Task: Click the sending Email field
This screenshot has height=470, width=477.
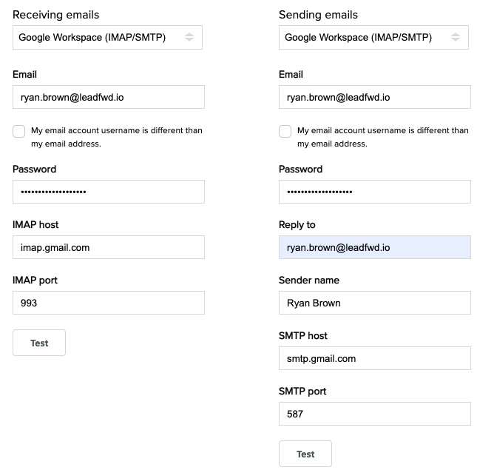Action: 375,97
